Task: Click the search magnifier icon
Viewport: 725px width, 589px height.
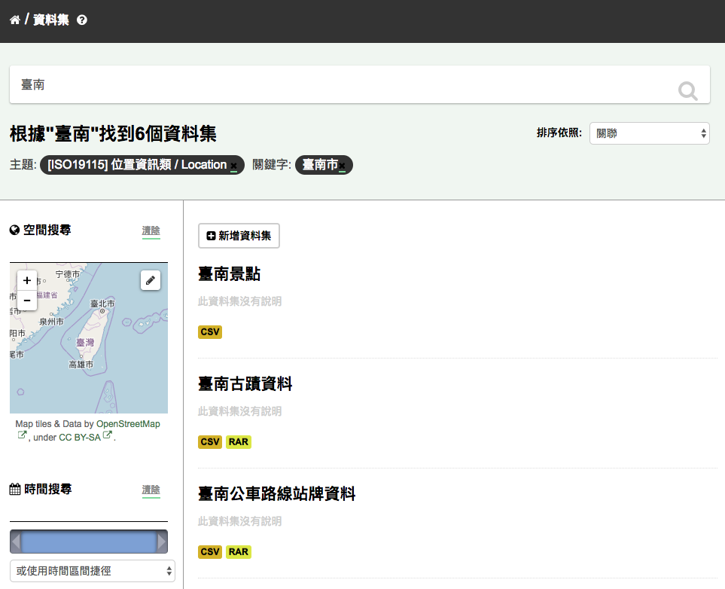Action: click(x=687, y=90)
